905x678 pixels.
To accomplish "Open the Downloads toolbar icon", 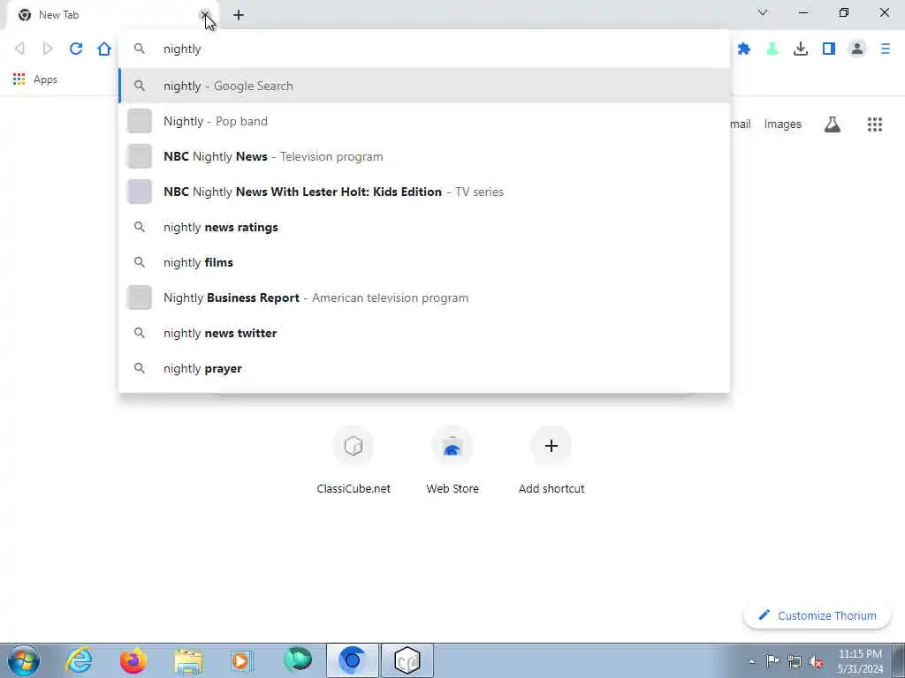I will coord(801,49).
